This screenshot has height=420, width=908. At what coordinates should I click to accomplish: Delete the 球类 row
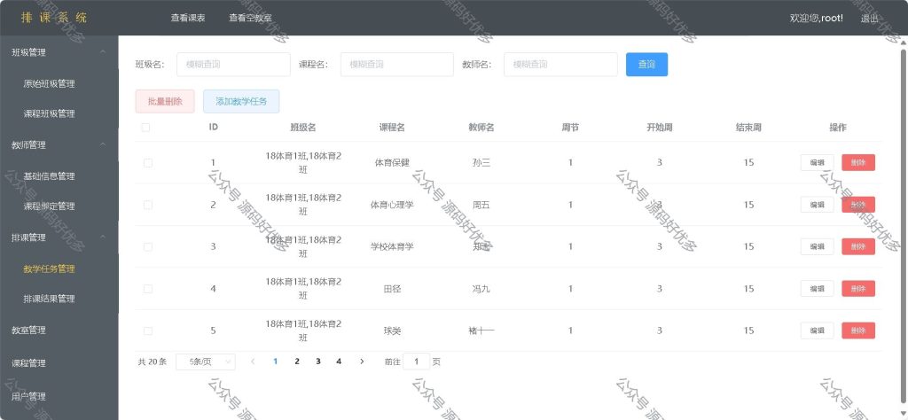pyautogui.click(x=858, y=331)
